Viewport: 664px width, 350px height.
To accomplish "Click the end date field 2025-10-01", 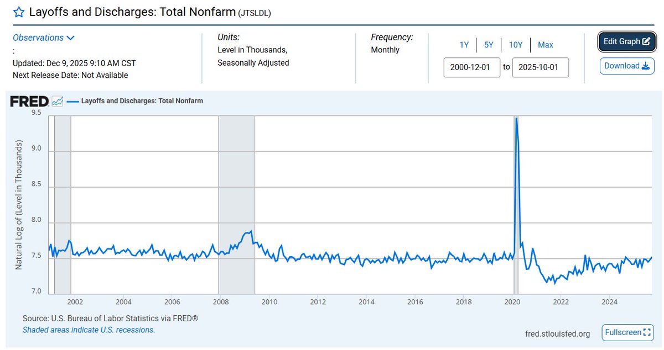I will 541,67.
